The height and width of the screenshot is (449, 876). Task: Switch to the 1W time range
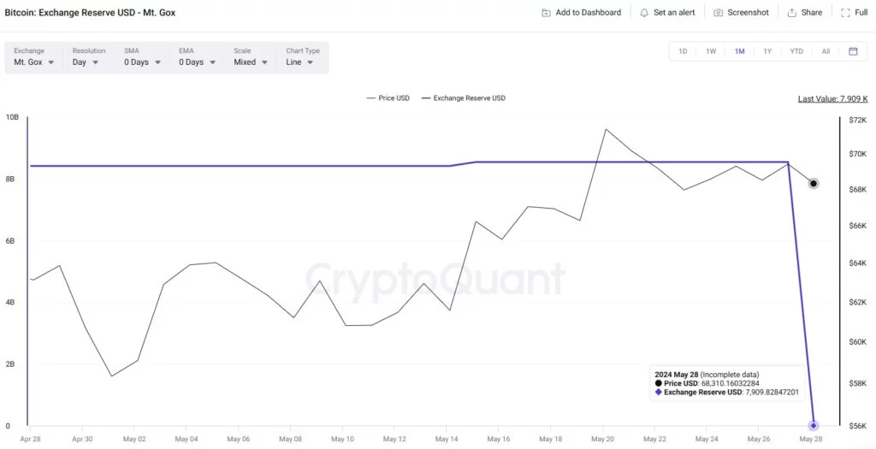(x=711, y=51)
